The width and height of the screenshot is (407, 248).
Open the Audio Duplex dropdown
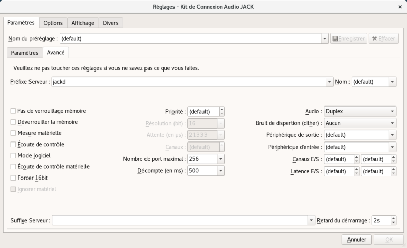[x=360, y=111]
